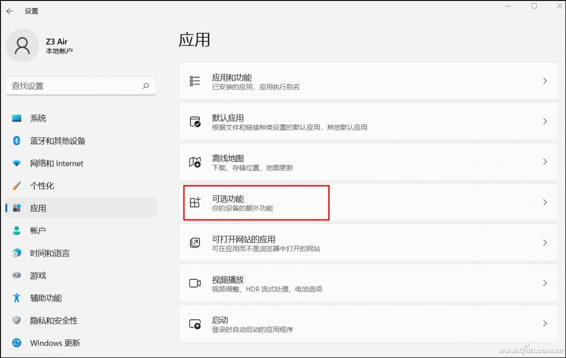Go to 游戏 settings
The image size is (566, 358).
point(81,276)
